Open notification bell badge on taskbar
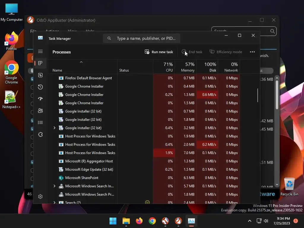Screen dimensions: 304x228 pyautogui.click(x=296, y=221)
